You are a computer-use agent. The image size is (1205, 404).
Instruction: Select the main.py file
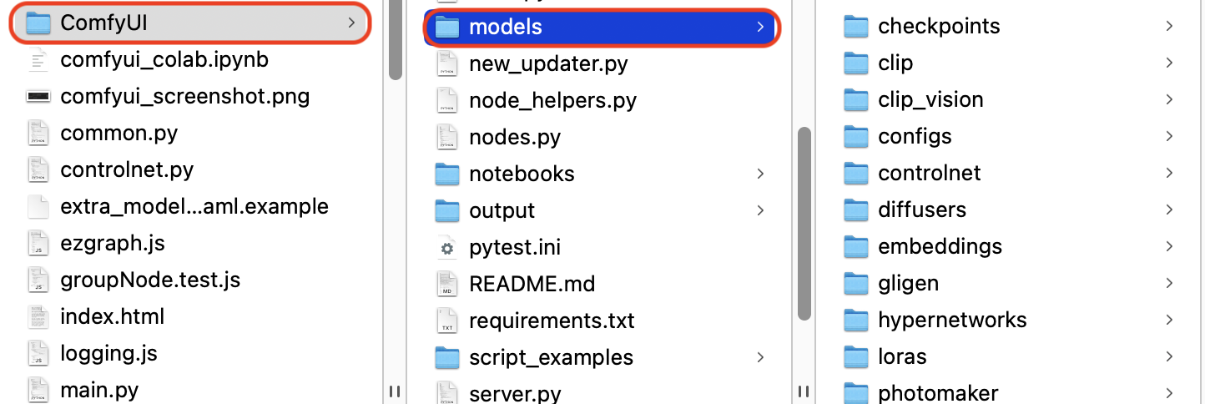tap(99, 390)
